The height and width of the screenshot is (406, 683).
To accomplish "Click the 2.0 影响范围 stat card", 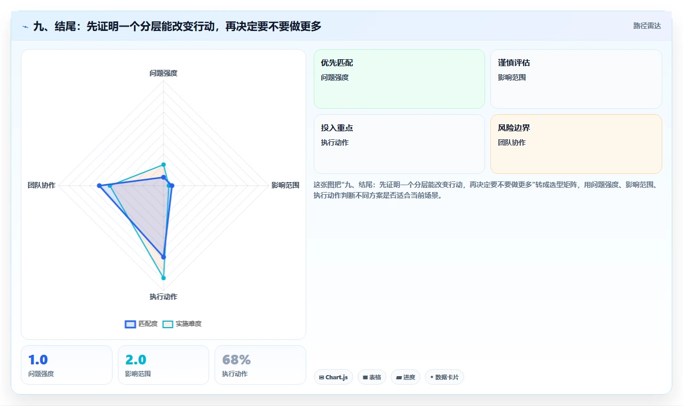I will click(x=163, y=365).
